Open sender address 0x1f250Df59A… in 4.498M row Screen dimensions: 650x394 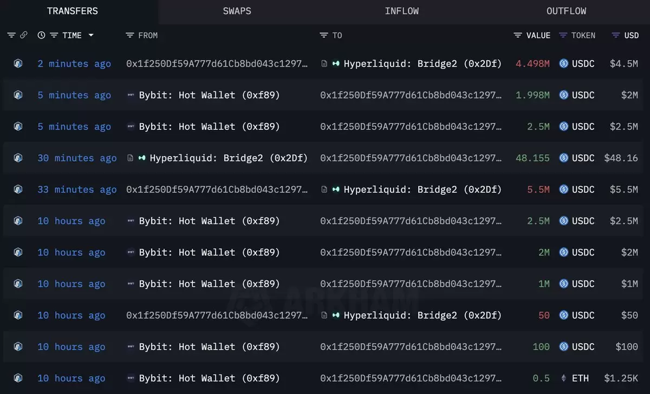pos(217,63)
